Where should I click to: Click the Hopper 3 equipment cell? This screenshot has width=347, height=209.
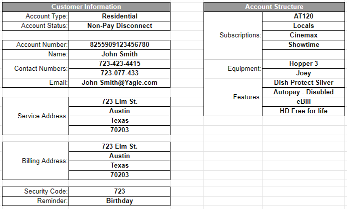(x=303, y=64)
